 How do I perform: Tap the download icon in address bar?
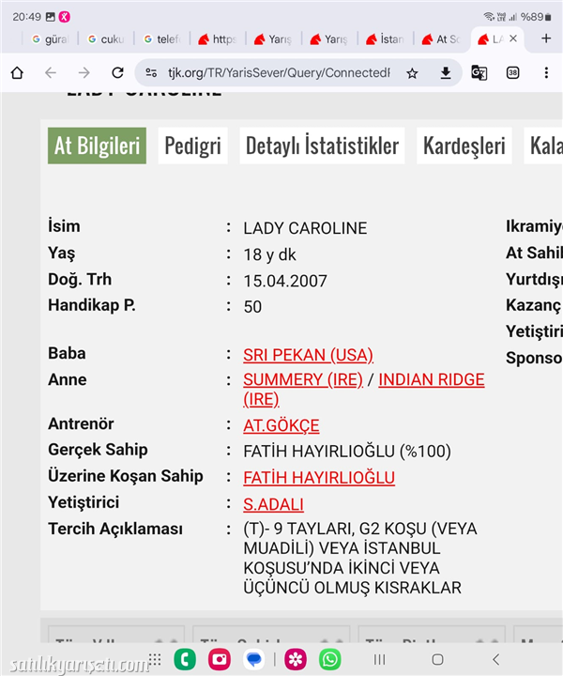pyautogui.click(x=446, y=73)
